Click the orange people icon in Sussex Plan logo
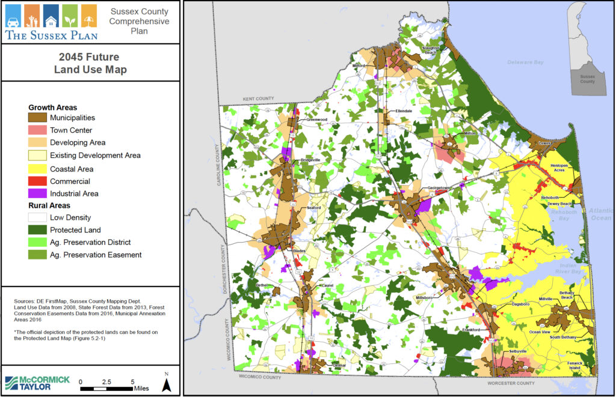The width and height of the screenshot is (616, 397). (x=32, y=16)
